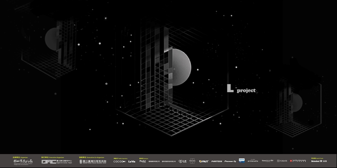Screen dimensions: 337x168
Task: Click the heart-shaped sponsor logo
Action: click(183, 161)
